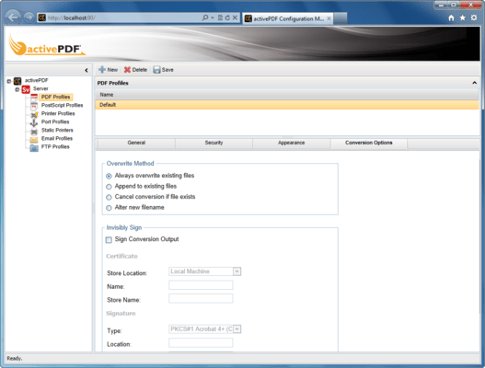Switch to the Security tab
The image size is (485, 368).
coord(214,143)
